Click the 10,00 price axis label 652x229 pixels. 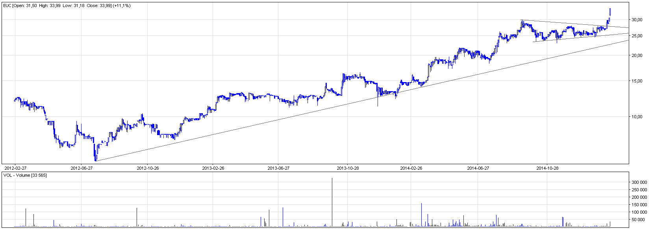pos(637,117)
